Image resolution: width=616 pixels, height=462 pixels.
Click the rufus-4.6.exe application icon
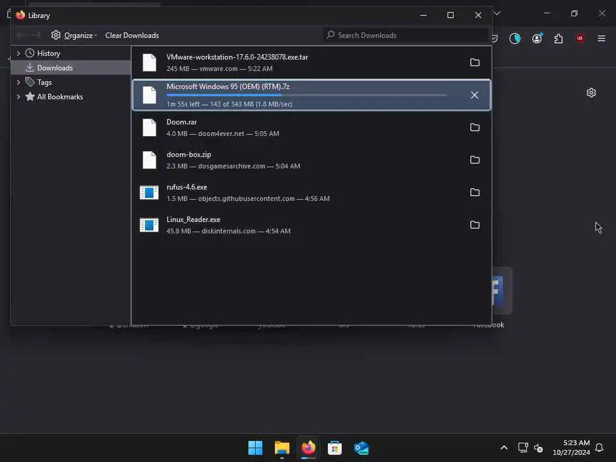tap(149, 192)
